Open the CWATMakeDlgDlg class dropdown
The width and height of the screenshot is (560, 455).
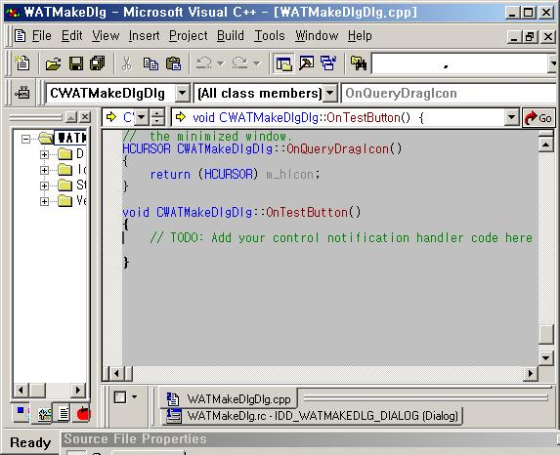(x=182, y=94)
